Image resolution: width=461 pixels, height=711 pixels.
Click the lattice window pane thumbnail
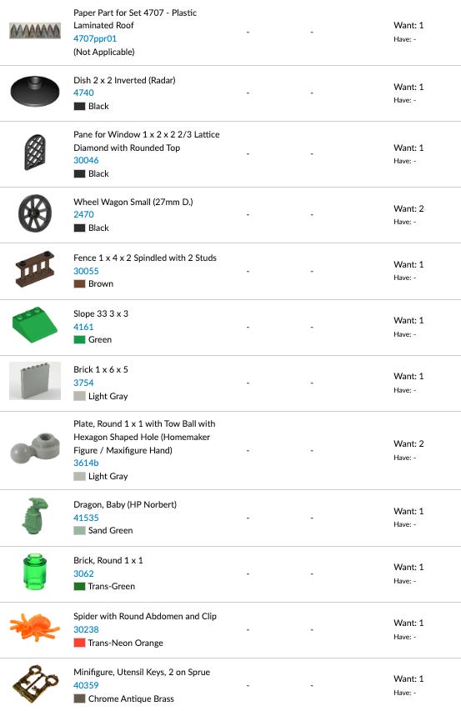pos(35,152)
